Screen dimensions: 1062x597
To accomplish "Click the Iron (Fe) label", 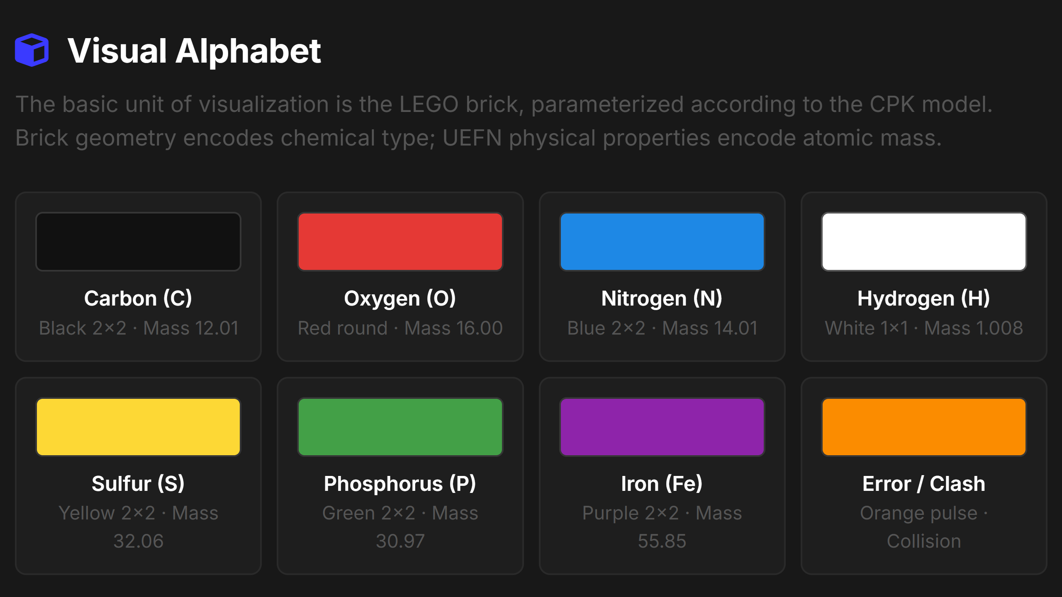I will (x=662, y=484).
